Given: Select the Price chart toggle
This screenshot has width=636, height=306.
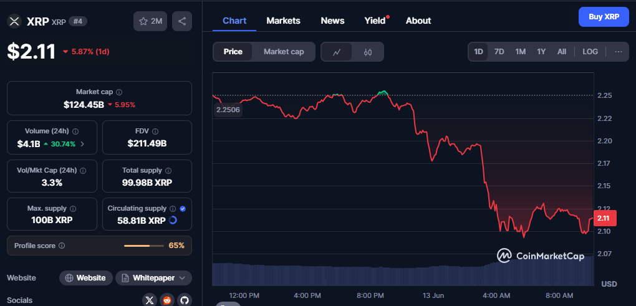Looking at the screenshot, I should 233,52.
